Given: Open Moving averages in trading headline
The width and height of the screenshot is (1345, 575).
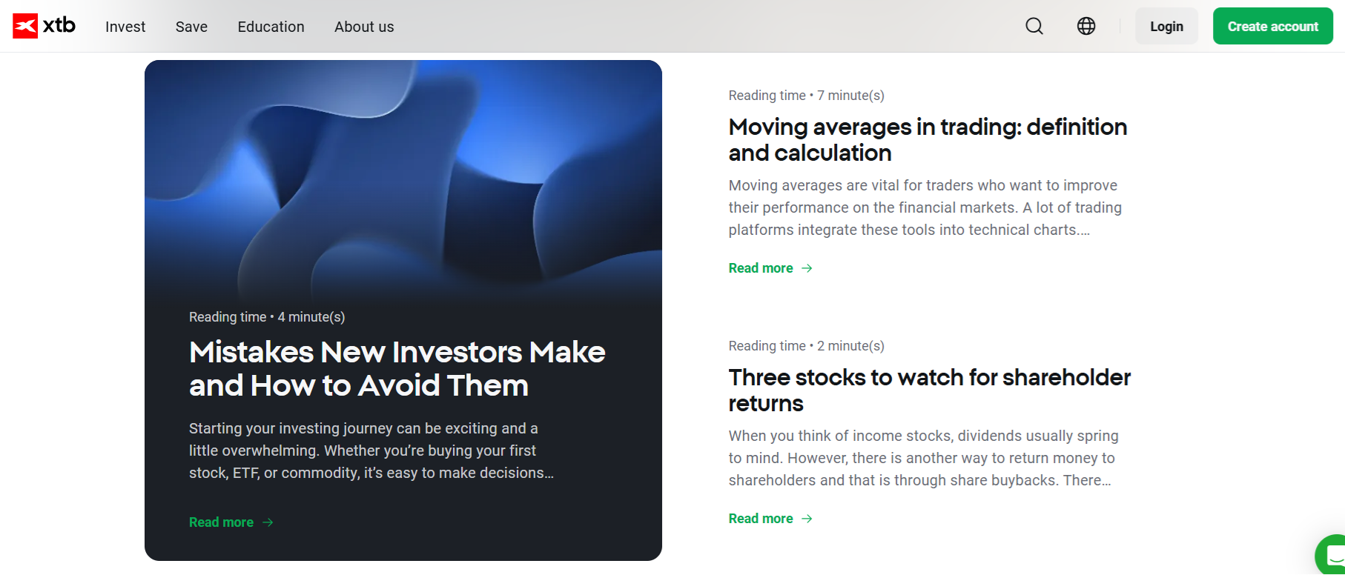Looking at the screenshot, I should [928, 140].
